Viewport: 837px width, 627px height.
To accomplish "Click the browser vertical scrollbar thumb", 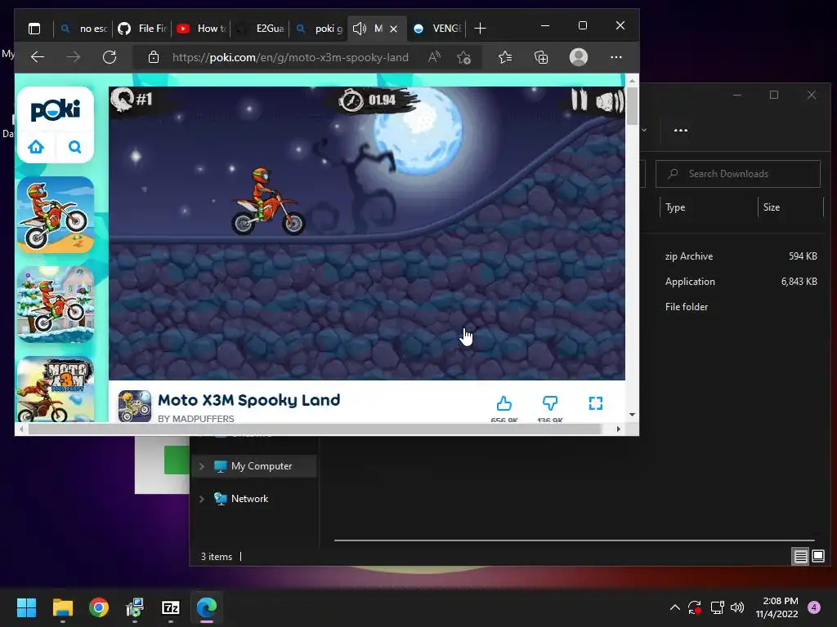I will click(x=632, y=105).
